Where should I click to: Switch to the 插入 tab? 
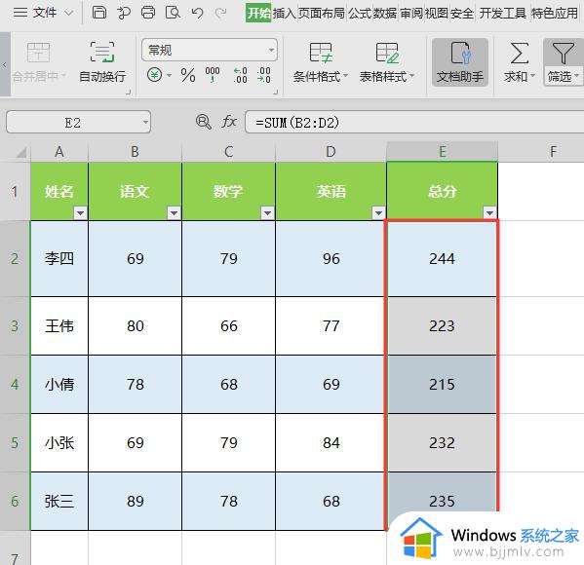coord(285,13)
